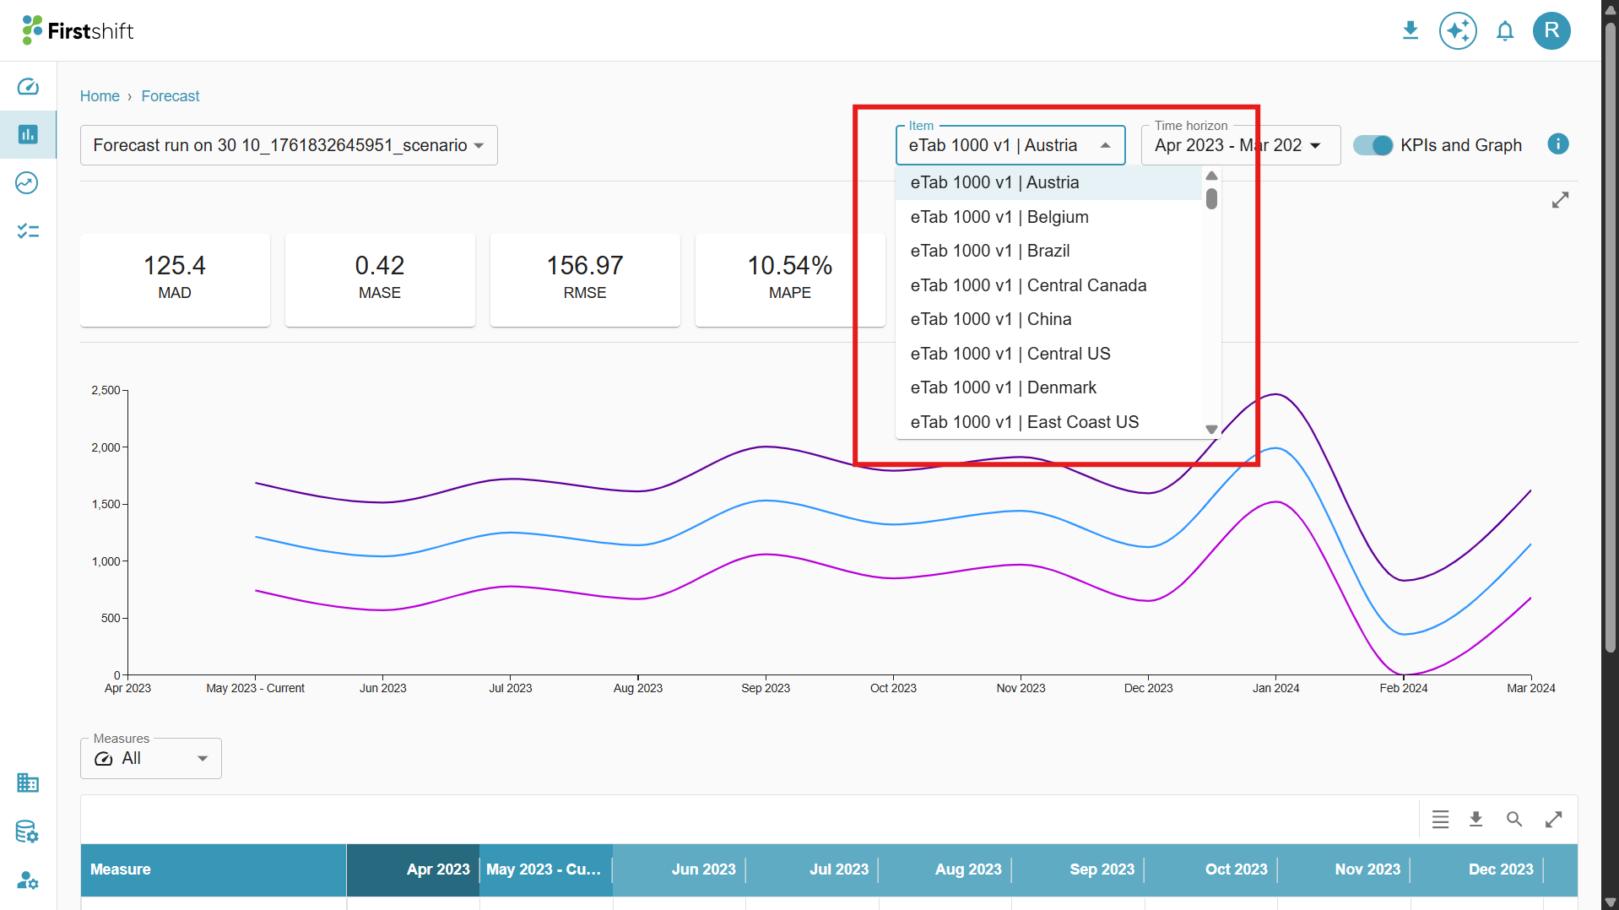The image size is (1619, 910).
Task: Click the Jan 2024 chart axis label
Action: click(1275, 688)
